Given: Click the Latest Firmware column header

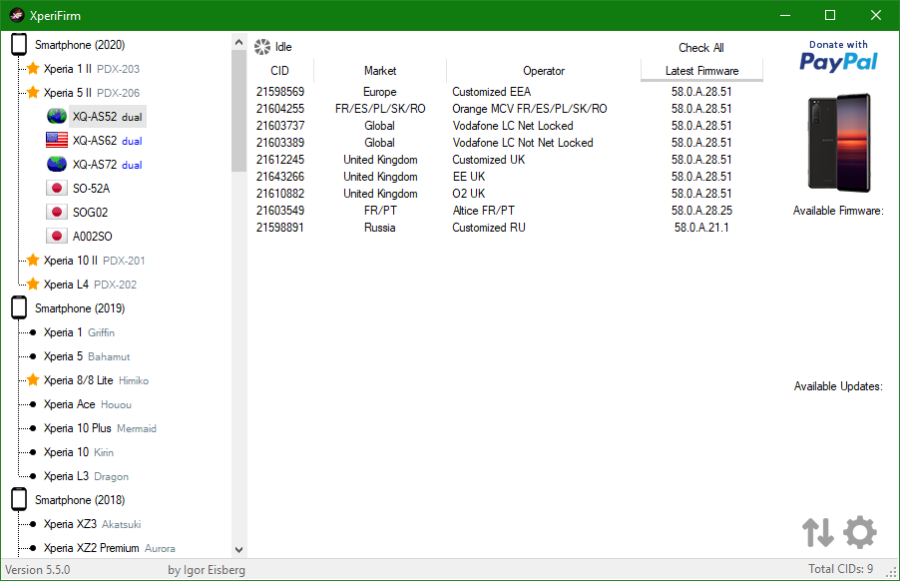Looking at the screenshot, I should tap(702, 71).
